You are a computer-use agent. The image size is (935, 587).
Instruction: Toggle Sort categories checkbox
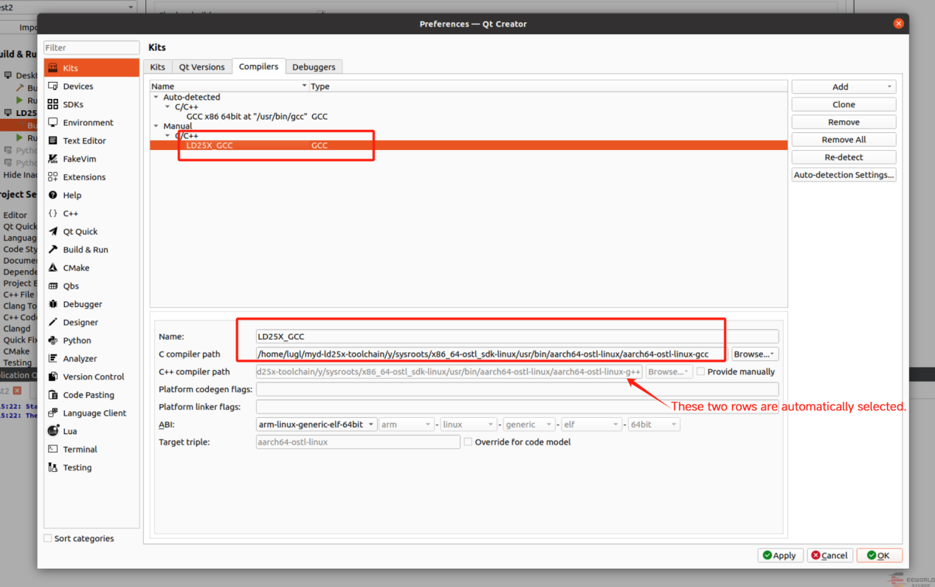(x=48, y=538)
